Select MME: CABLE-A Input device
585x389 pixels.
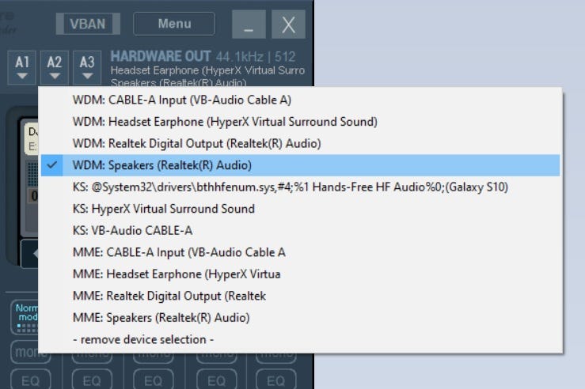(x=300, y=252)
